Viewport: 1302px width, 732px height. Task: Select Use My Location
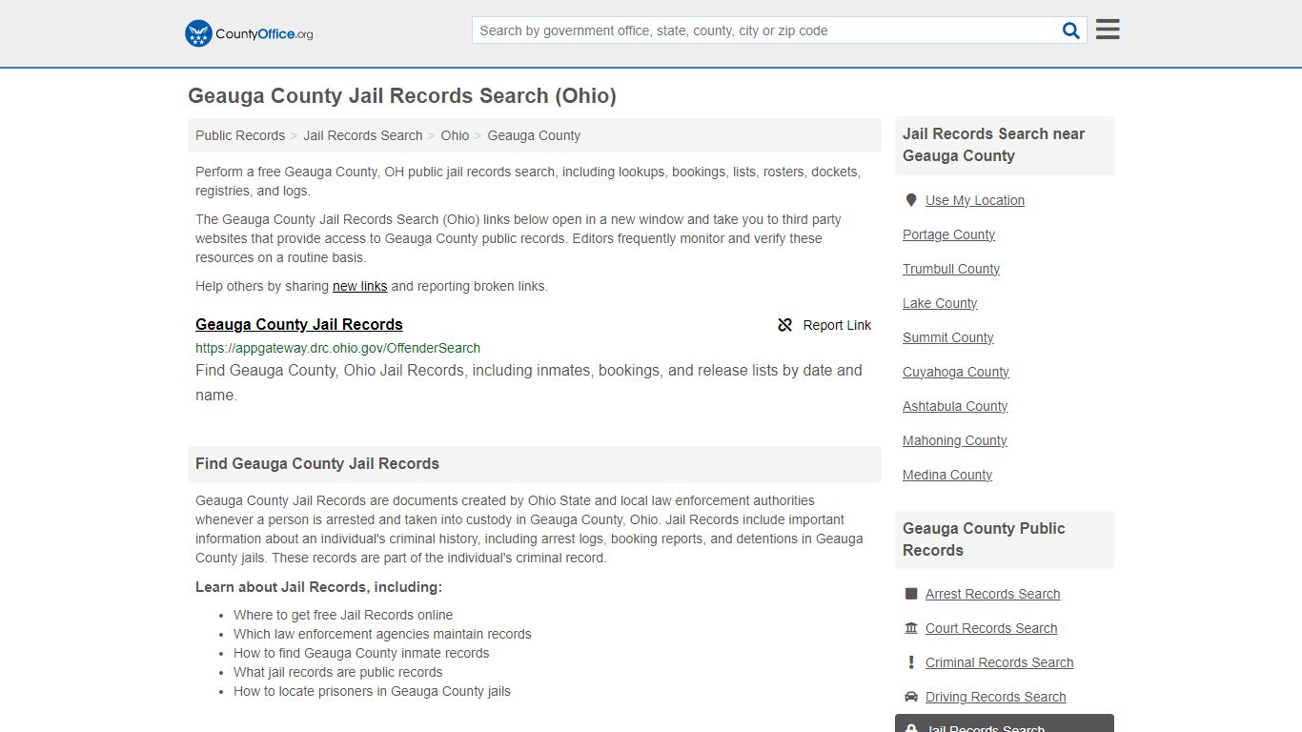coord(975,200)
